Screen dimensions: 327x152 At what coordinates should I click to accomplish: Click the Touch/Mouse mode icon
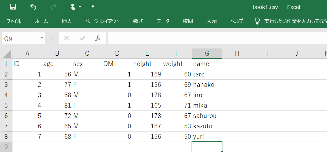tap(73, 7)
